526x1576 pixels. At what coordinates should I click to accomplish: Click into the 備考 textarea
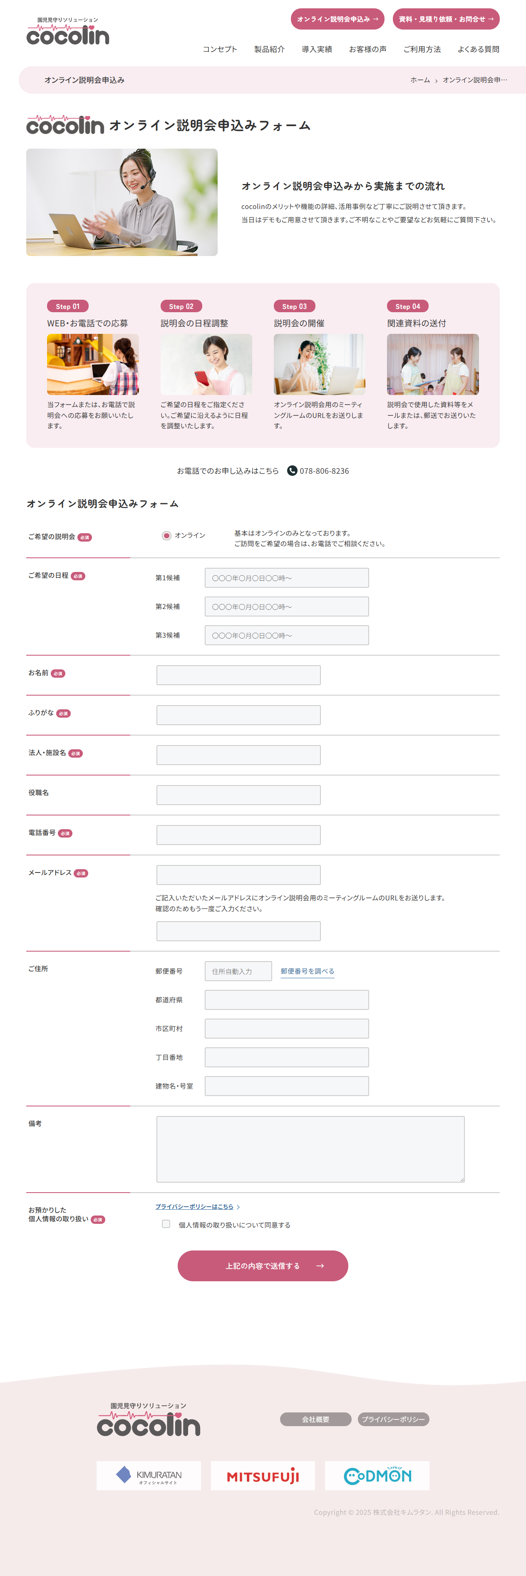pos(311,1149)
